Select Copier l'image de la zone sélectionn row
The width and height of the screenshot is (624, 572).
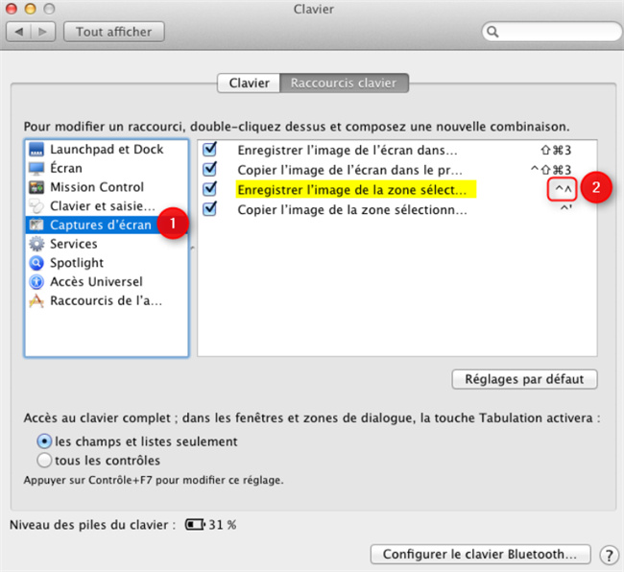[397, 209]
